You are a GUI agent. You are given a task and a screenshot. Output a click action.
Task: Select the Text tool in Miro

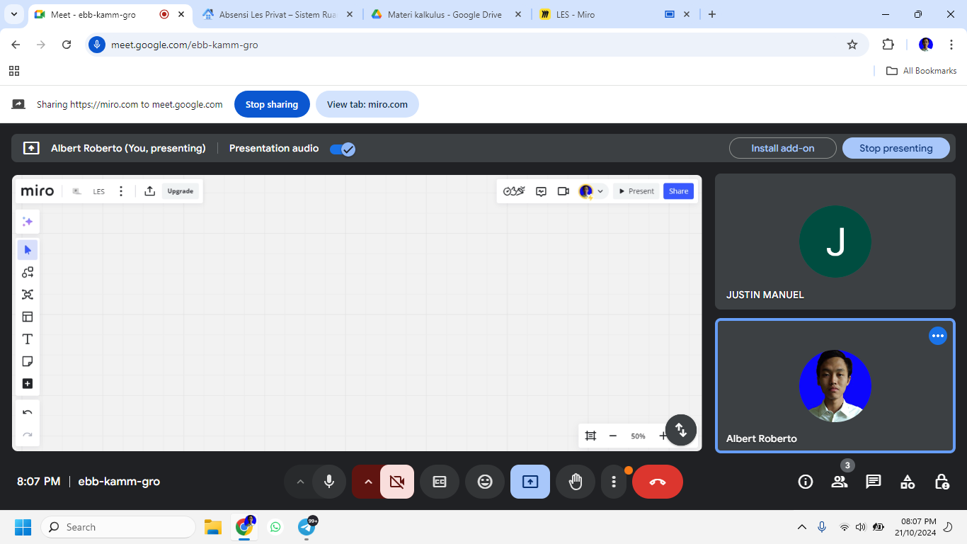point(28,339)
